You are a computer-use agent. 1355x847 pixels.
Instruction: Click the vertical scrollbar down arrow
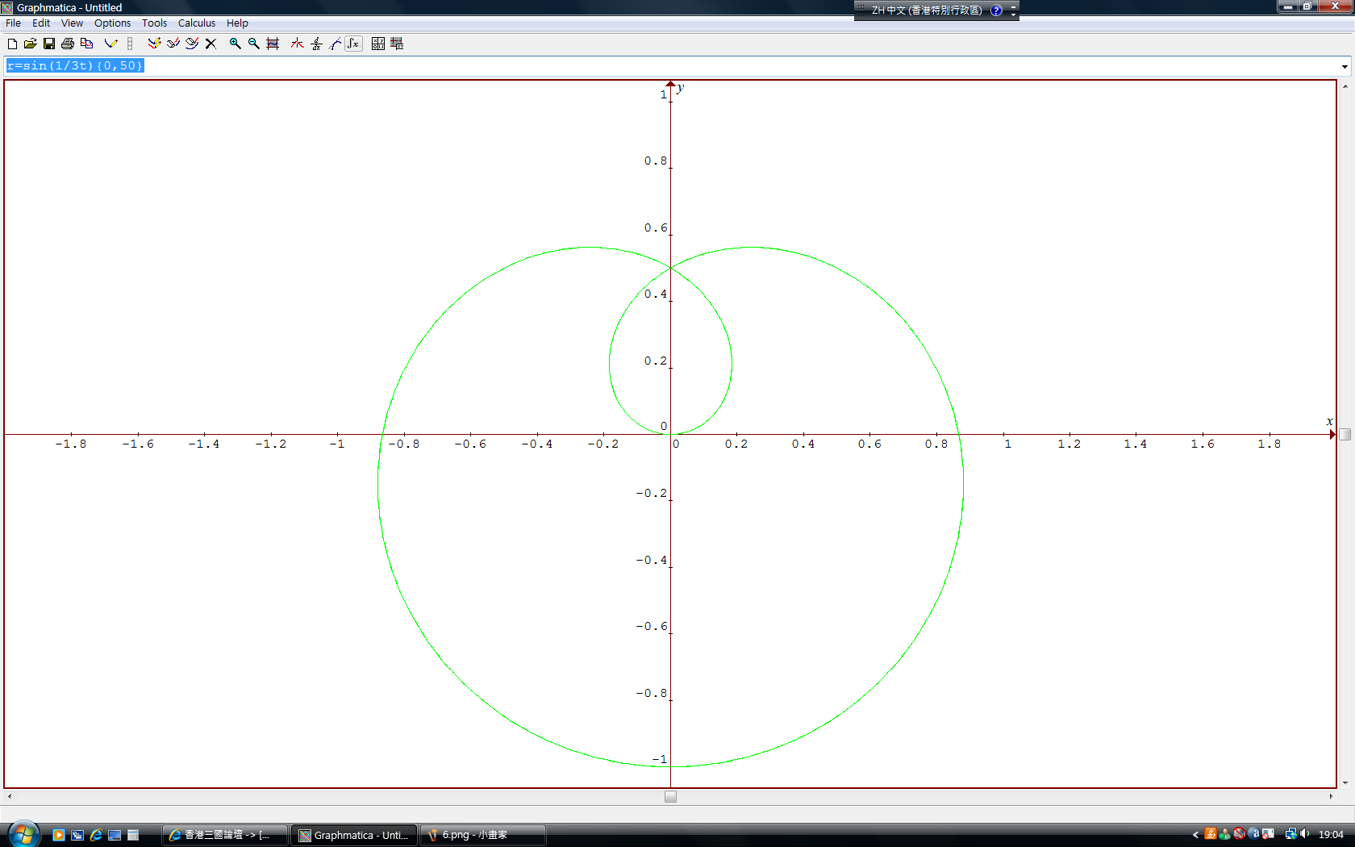click(1345, 782)
